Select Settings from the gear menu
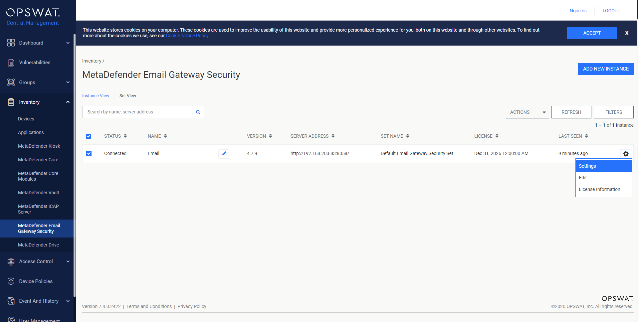The image size is (638, 322). coord(603,166)
